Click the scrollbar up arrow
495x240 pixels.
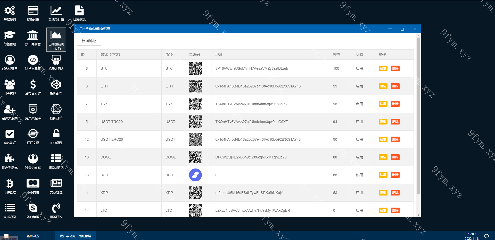pyautogui.click(x=418, y=35)
